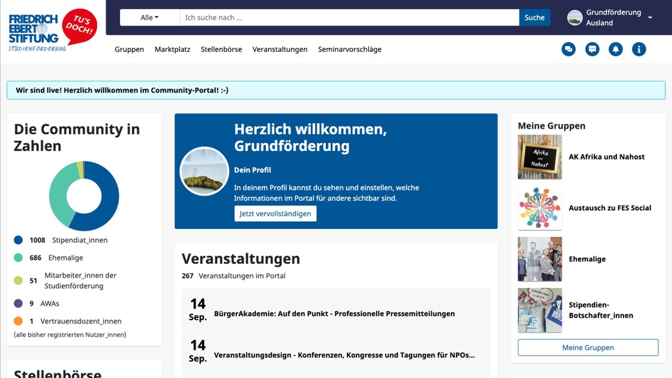This screenshot has height=378, width=672.
Task: Click the dark blue Stipendiat_innen legend dot
Action: (18, 240)
